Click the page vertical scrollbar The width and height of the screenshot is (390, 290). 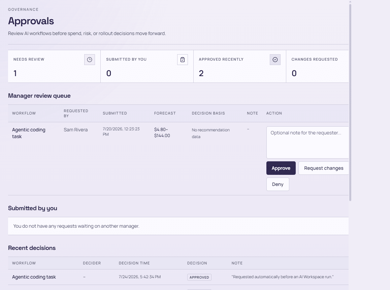[350, 102]
